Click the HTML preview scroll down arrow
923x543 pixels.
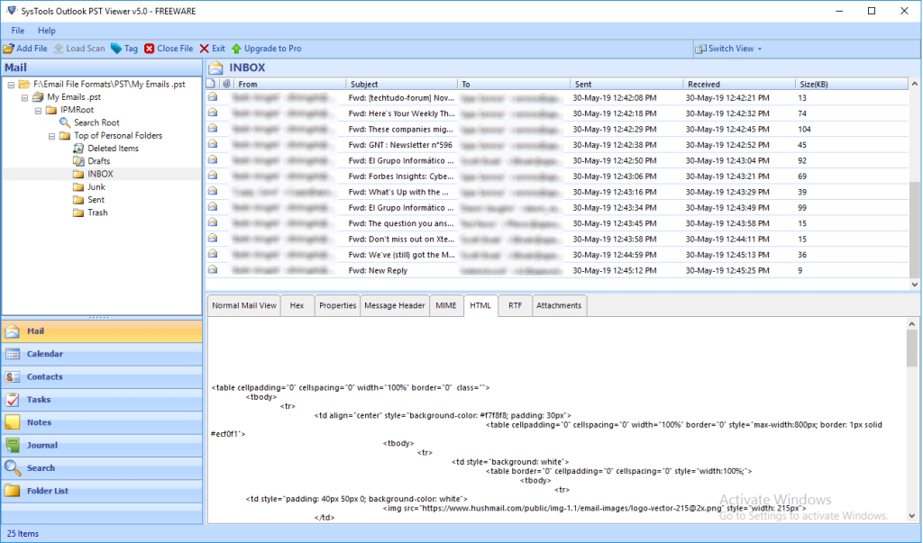coord(912,516)
